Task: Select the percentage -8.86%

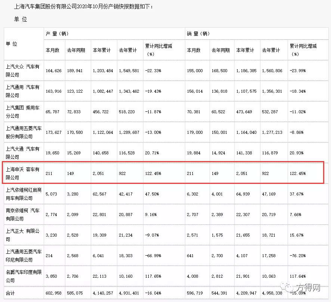Action: (x=297, y=132)
